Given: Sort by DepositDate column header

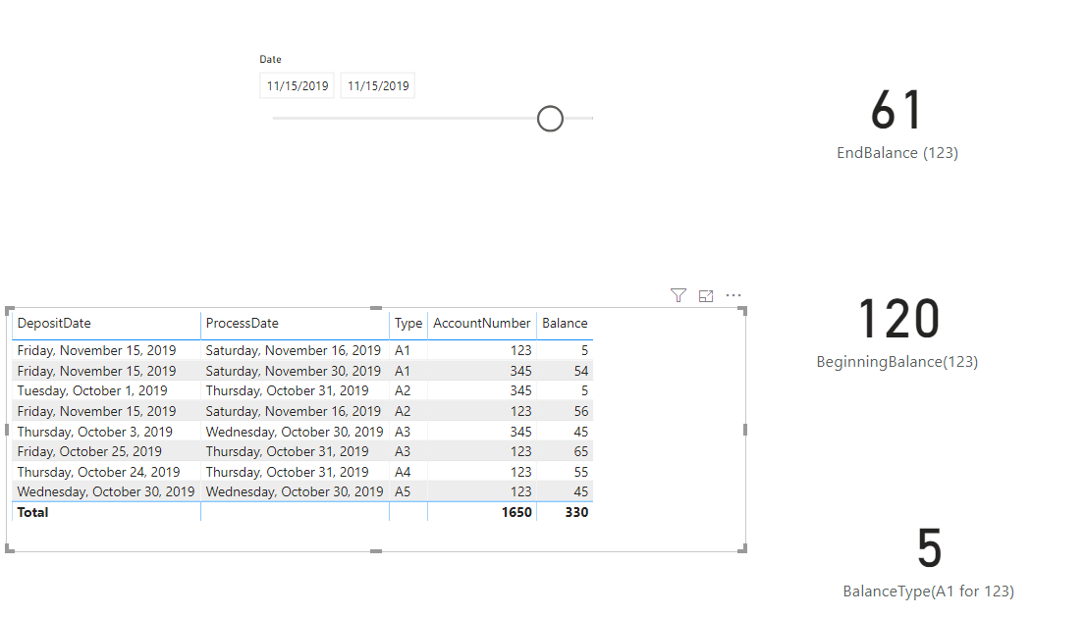Looking at the screenshot, I should (54, 323).
